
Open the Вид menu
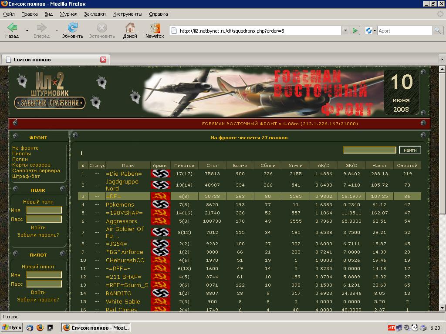coord(49,14)
